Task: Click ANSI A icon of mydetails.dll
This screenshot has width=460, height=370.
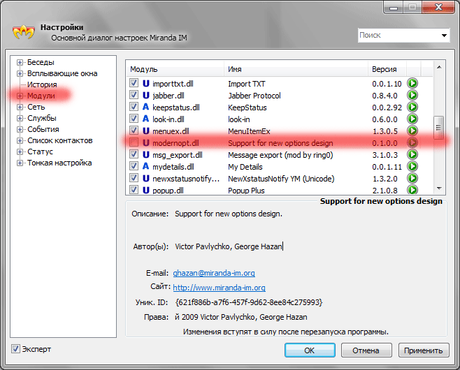Action: click(x=146, y=166)
